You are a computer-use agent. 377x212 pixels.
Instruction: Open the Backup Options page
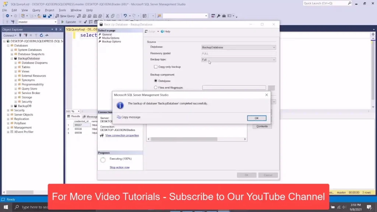[111, 42]
